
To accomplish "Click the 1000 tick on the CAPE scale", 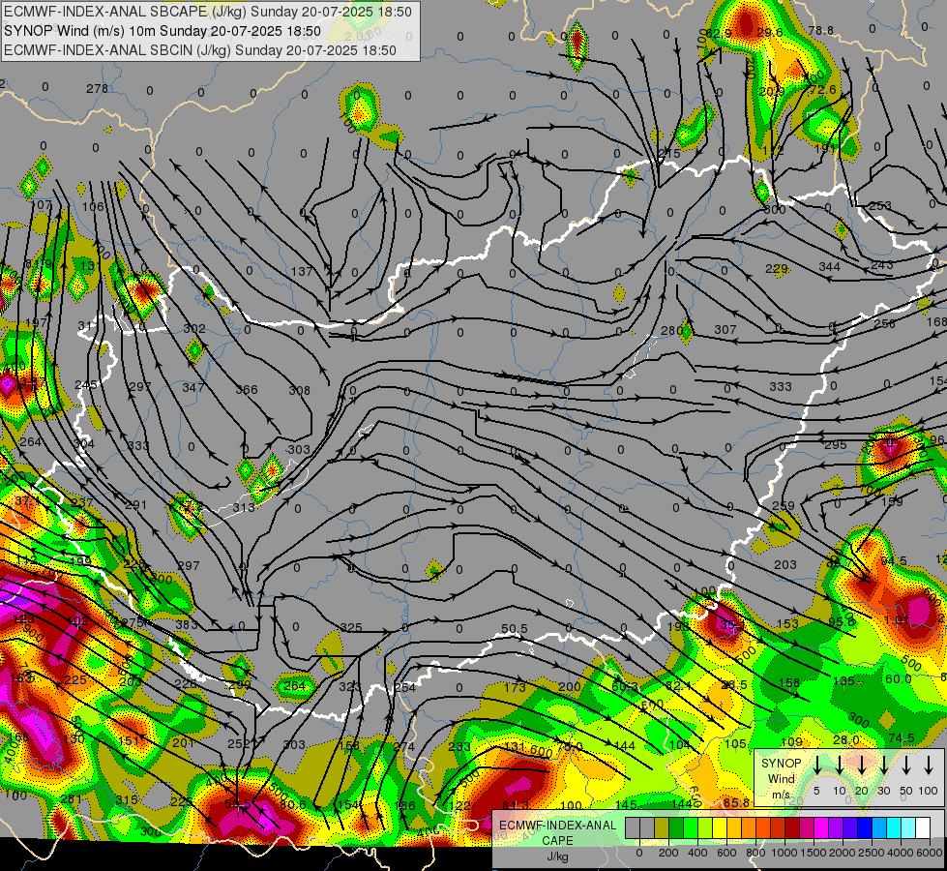I will 784,853.
